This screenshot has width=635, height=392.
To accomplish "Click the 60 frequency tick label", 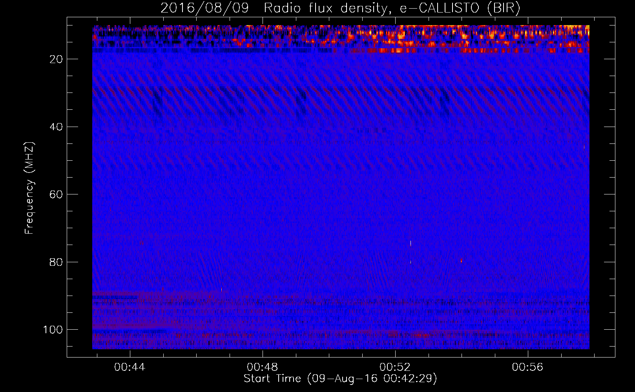I will click(56, 194).
